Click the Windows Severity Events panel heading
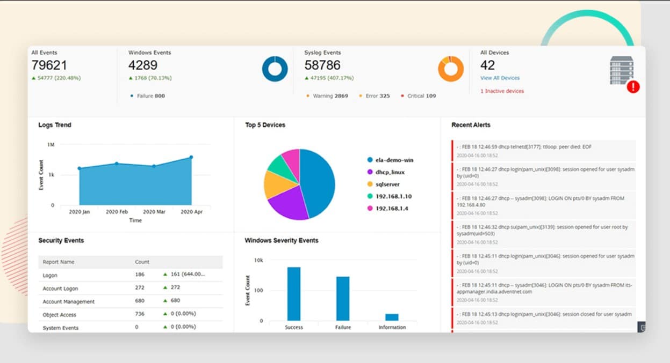 click(282, 241)
